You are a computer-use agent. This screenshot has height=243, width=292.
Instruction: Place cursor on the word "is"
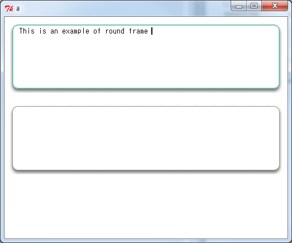pos(43,31)
